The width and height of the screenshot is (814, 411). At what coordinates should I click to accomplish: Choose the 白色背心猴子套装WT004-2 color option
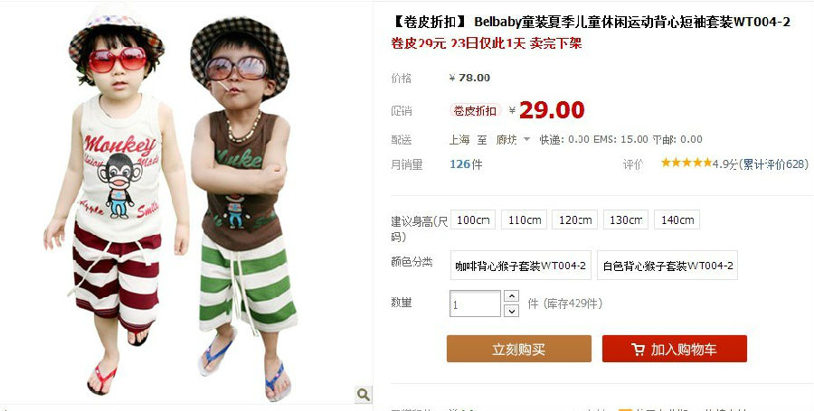[667, 266]
